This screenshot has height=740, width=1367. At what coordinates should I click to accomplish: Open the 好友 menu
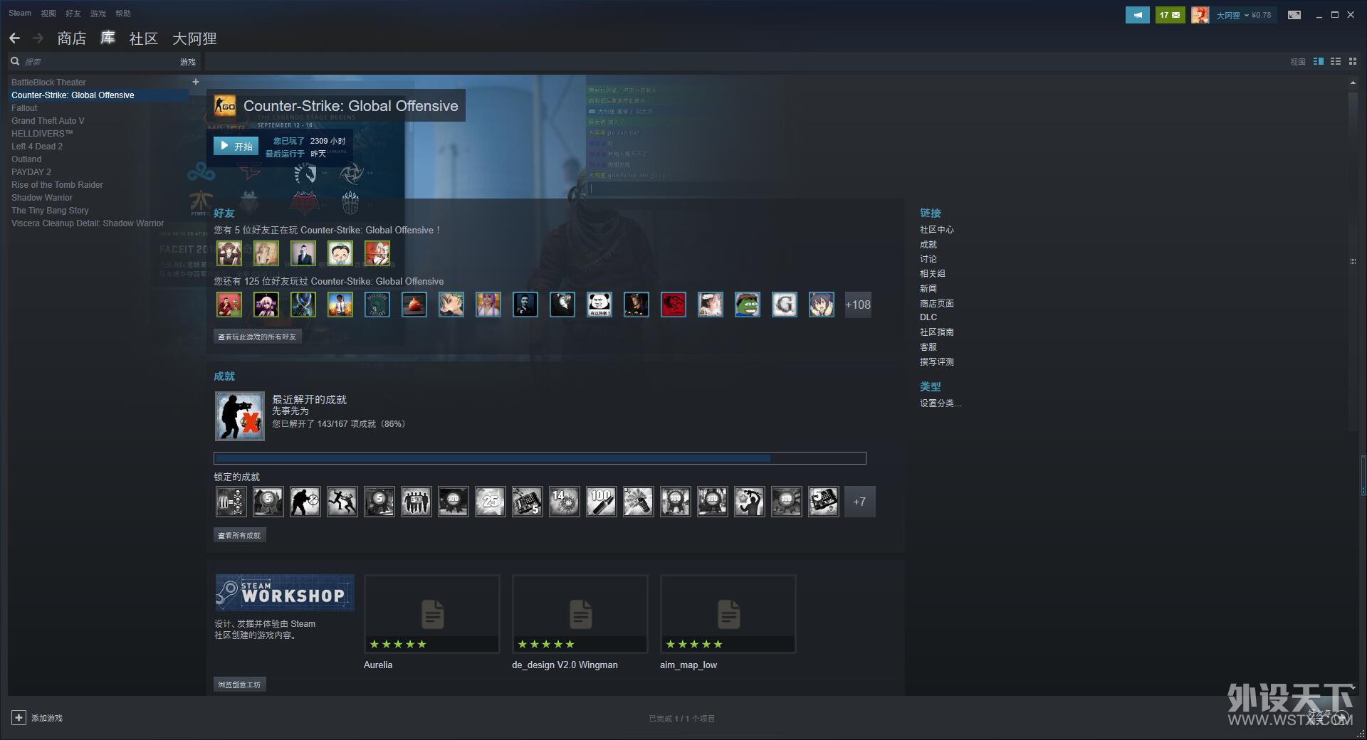click(x=73, y=14)
